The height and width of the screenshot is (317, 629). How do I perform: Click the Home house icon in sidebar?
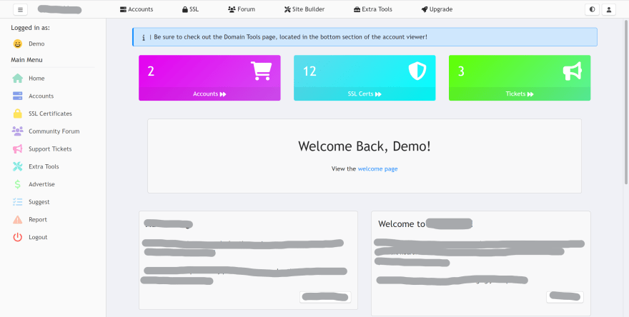[18, 78]
